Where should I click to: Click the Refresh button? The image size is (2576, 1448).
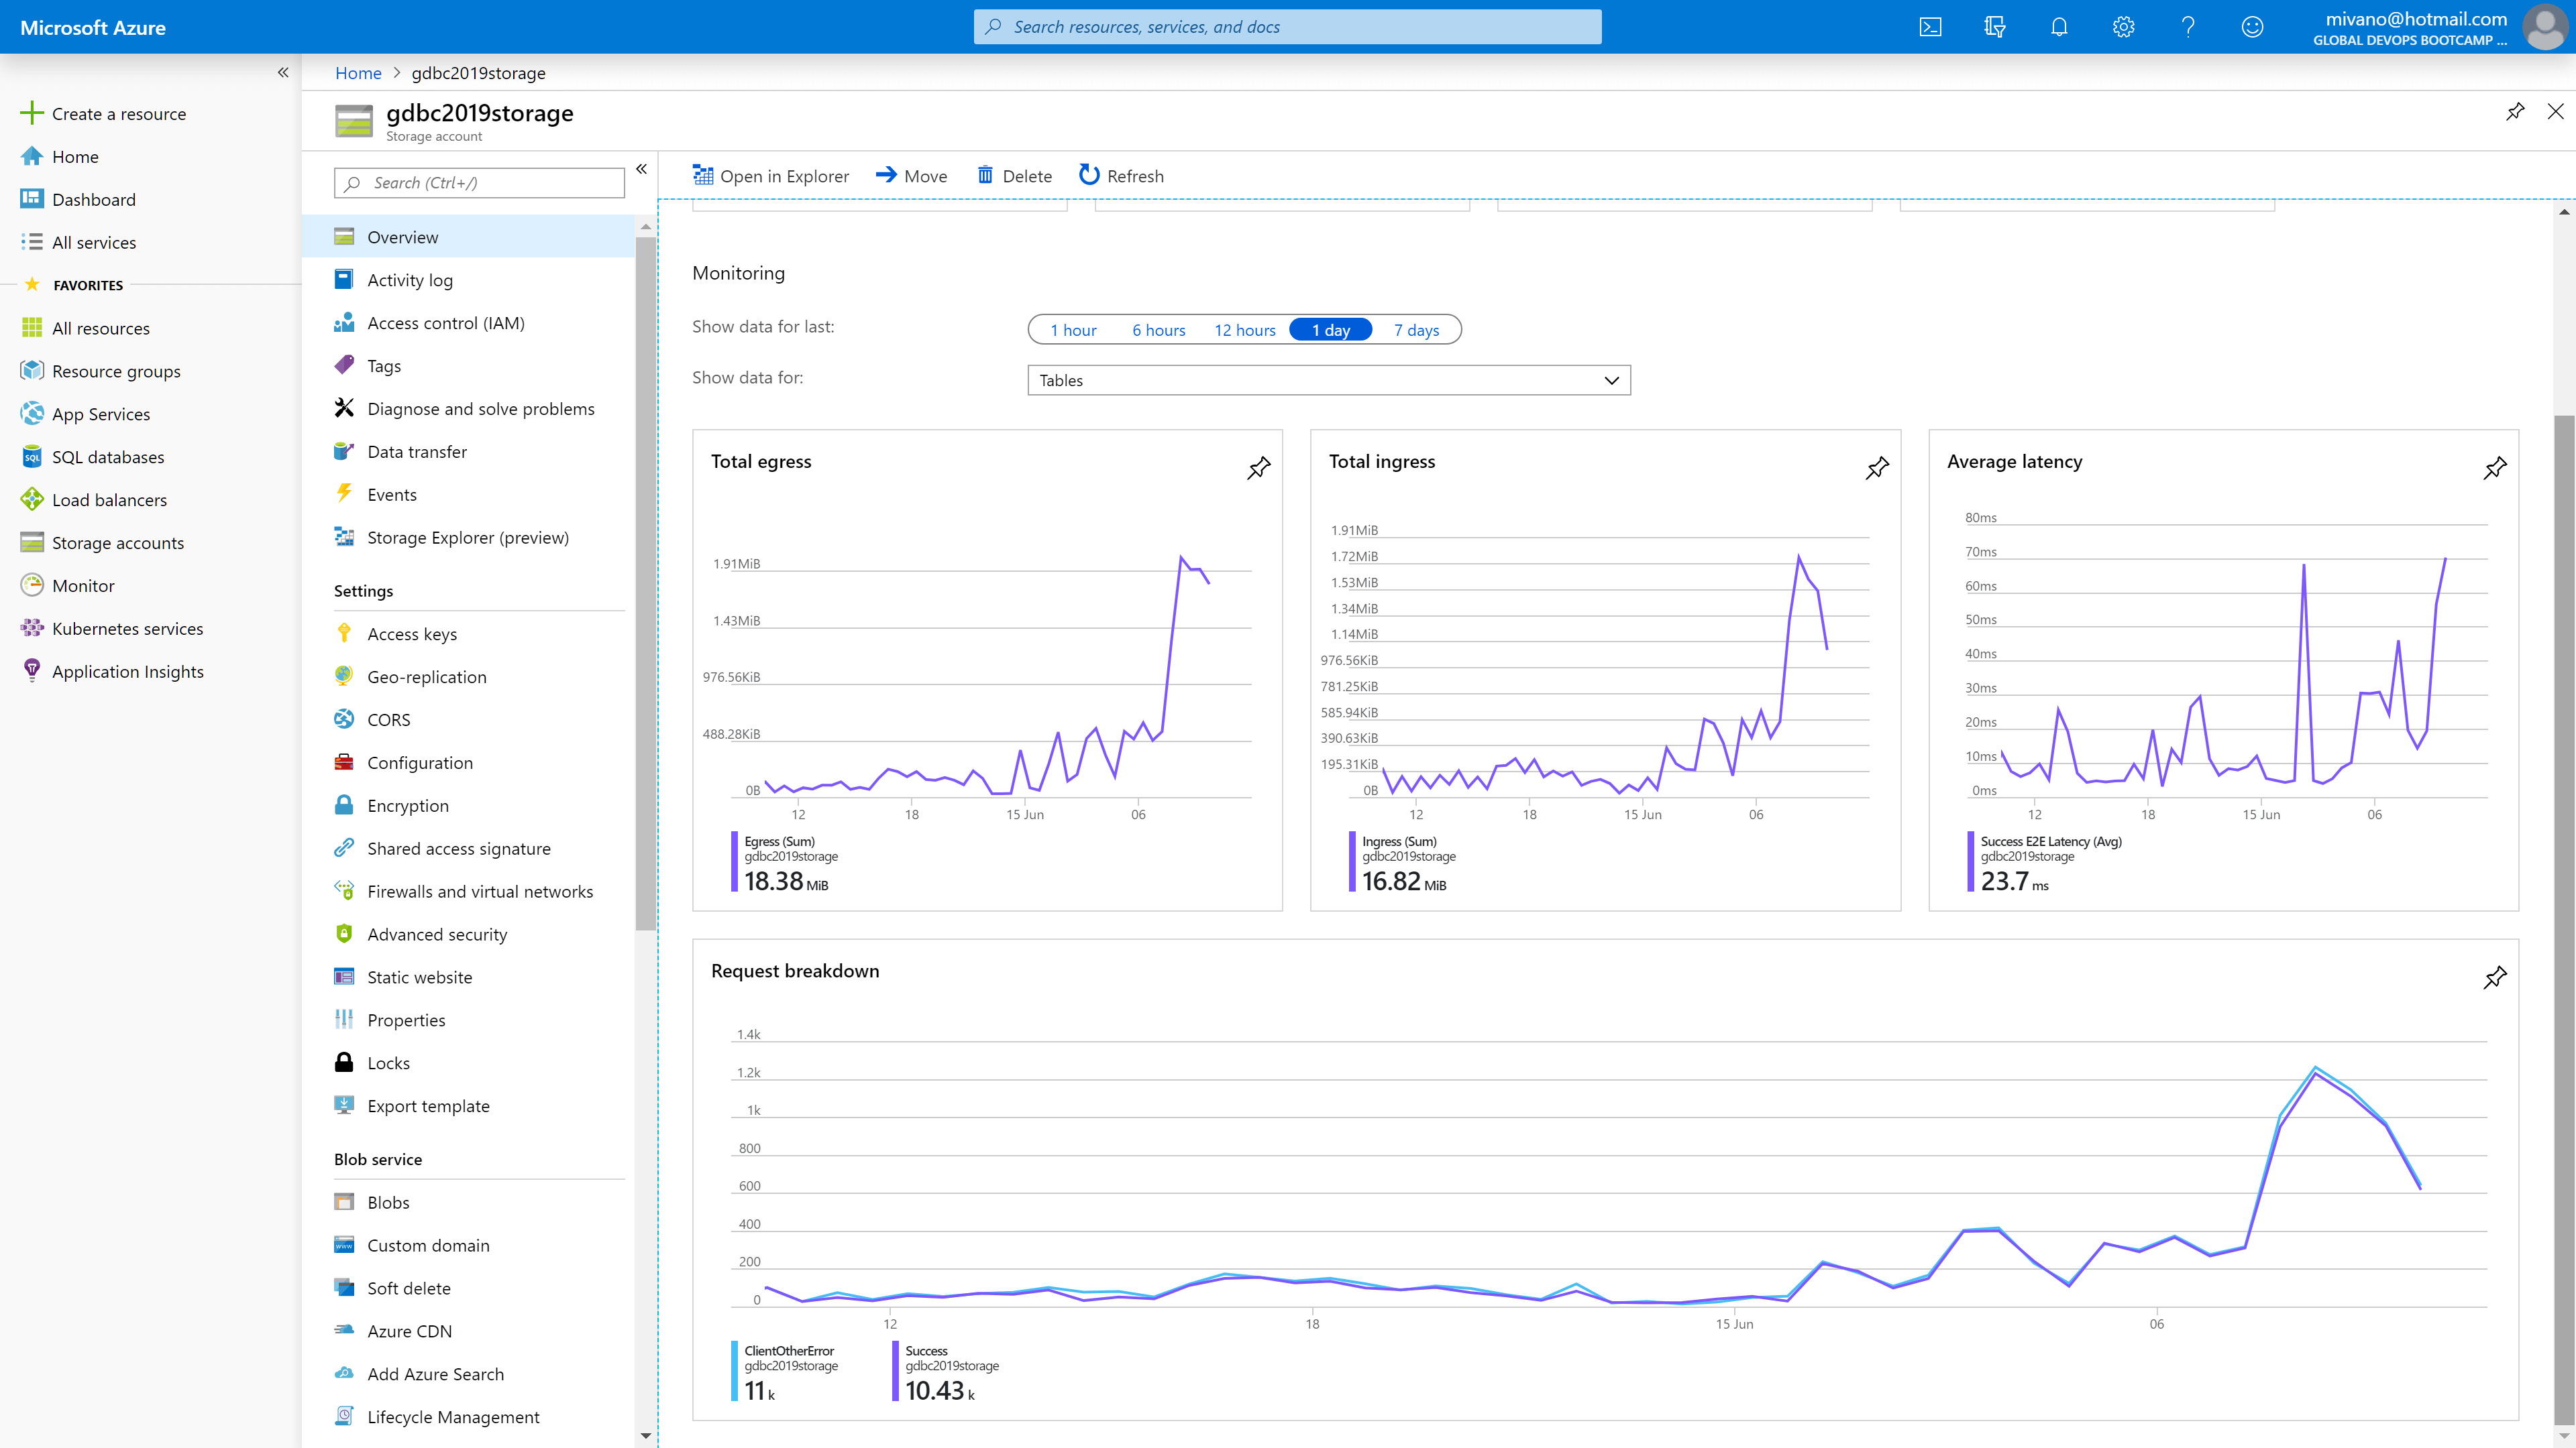(x=1121, y=176)
